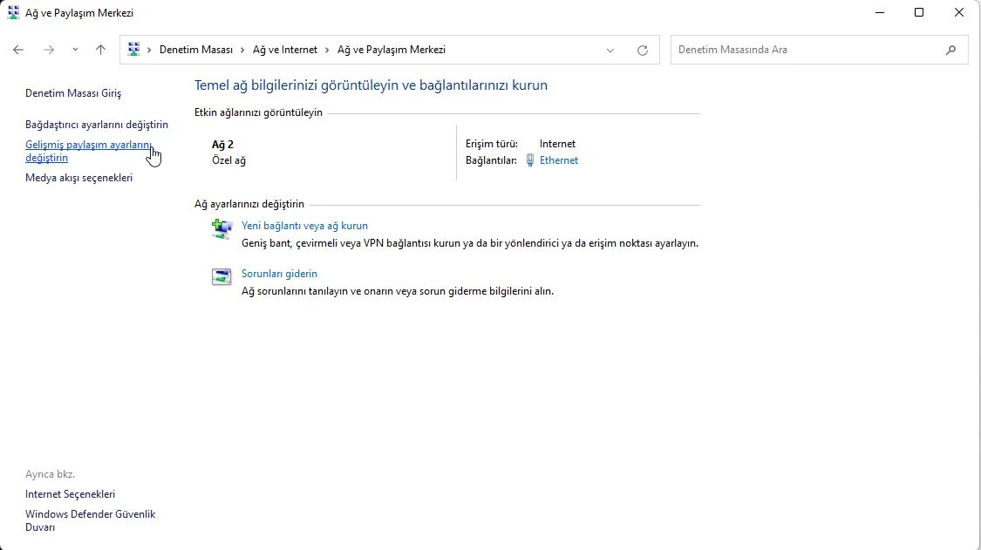Viewport: 981px width, 550px height.
Task: Go back using the back arrow
Action: point(18,51)
